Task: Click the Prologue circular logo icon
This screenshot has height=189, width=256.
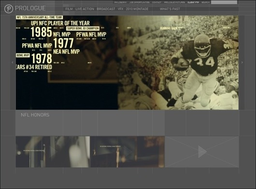Action: click(x=9, y=9)
